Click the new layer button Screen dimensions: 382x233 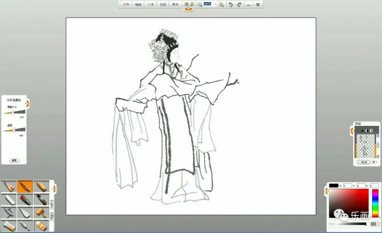(x=363, y=162)
